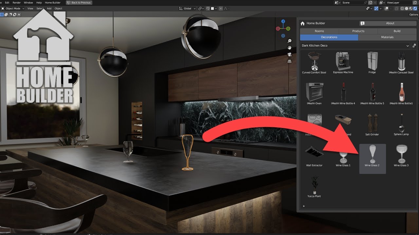Toggle viewport gizmos visibility
Viewport: 419px width, 235px height.
[x=376, y=8]
